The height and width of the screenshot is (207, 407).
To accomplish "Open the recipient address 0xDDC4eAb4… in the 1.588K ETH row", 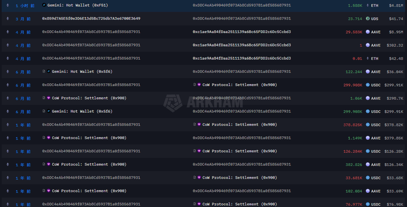I will point(242,5).
